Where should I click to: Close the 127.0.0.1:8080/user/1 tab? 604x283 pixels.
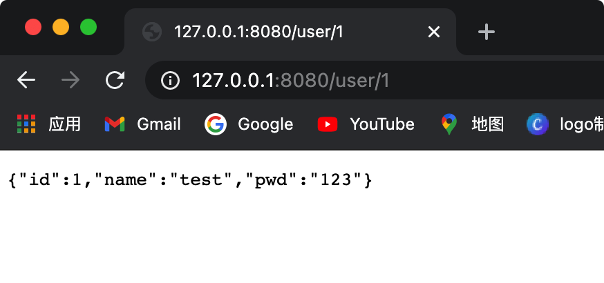click(x=434, y=32)
